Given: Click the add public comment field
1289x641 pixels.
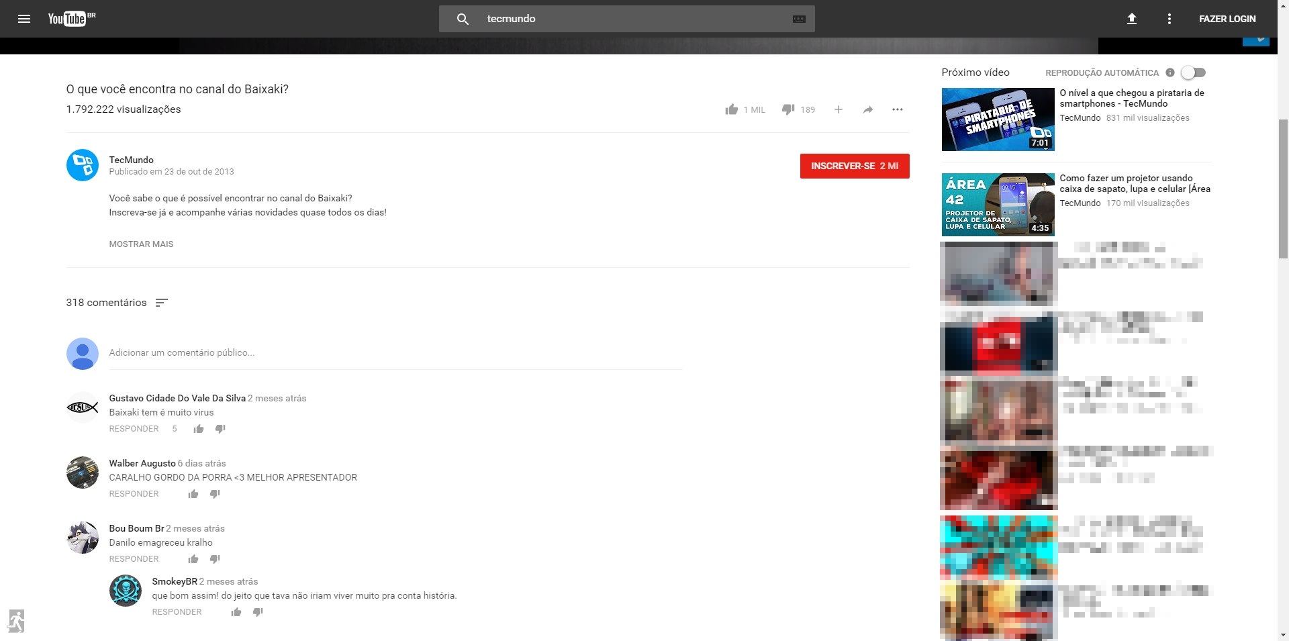Looking at the screenshot, I should (x=395, y=353).
